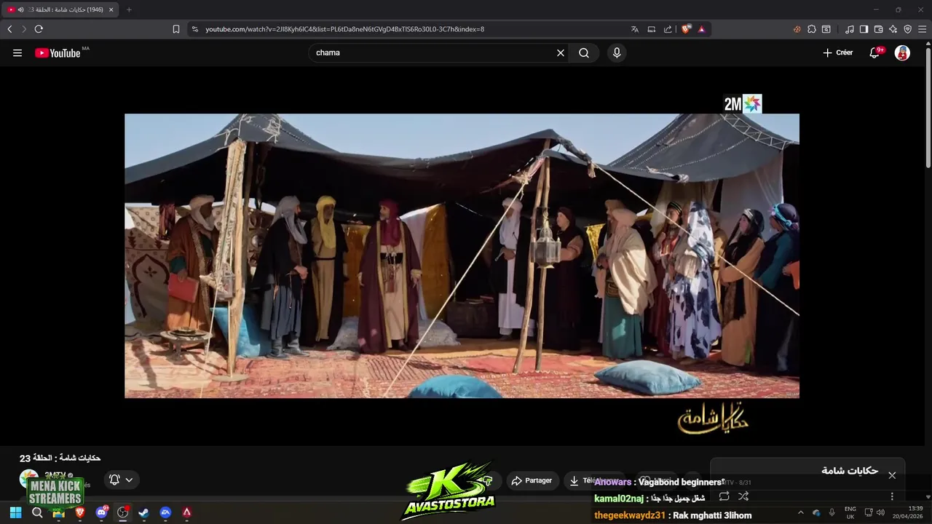The height and width of the screenshot is (524, 932).
Task: Close the حكايات شامة playlist panel
Action: [892, 475]
